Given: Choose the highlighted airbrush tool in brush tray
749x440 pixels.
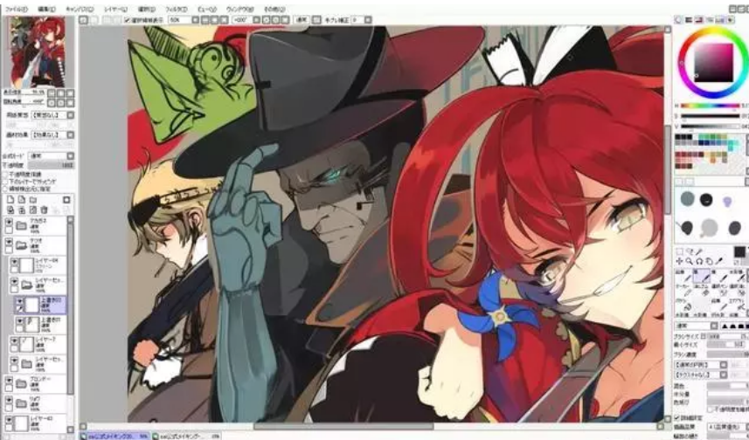Looking at the screenshot, I should click(701, 275).
